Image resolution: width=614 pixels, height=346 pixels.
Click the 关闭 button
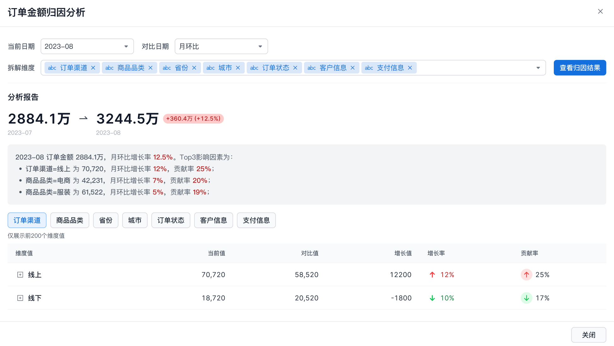[x=588, y=335]
